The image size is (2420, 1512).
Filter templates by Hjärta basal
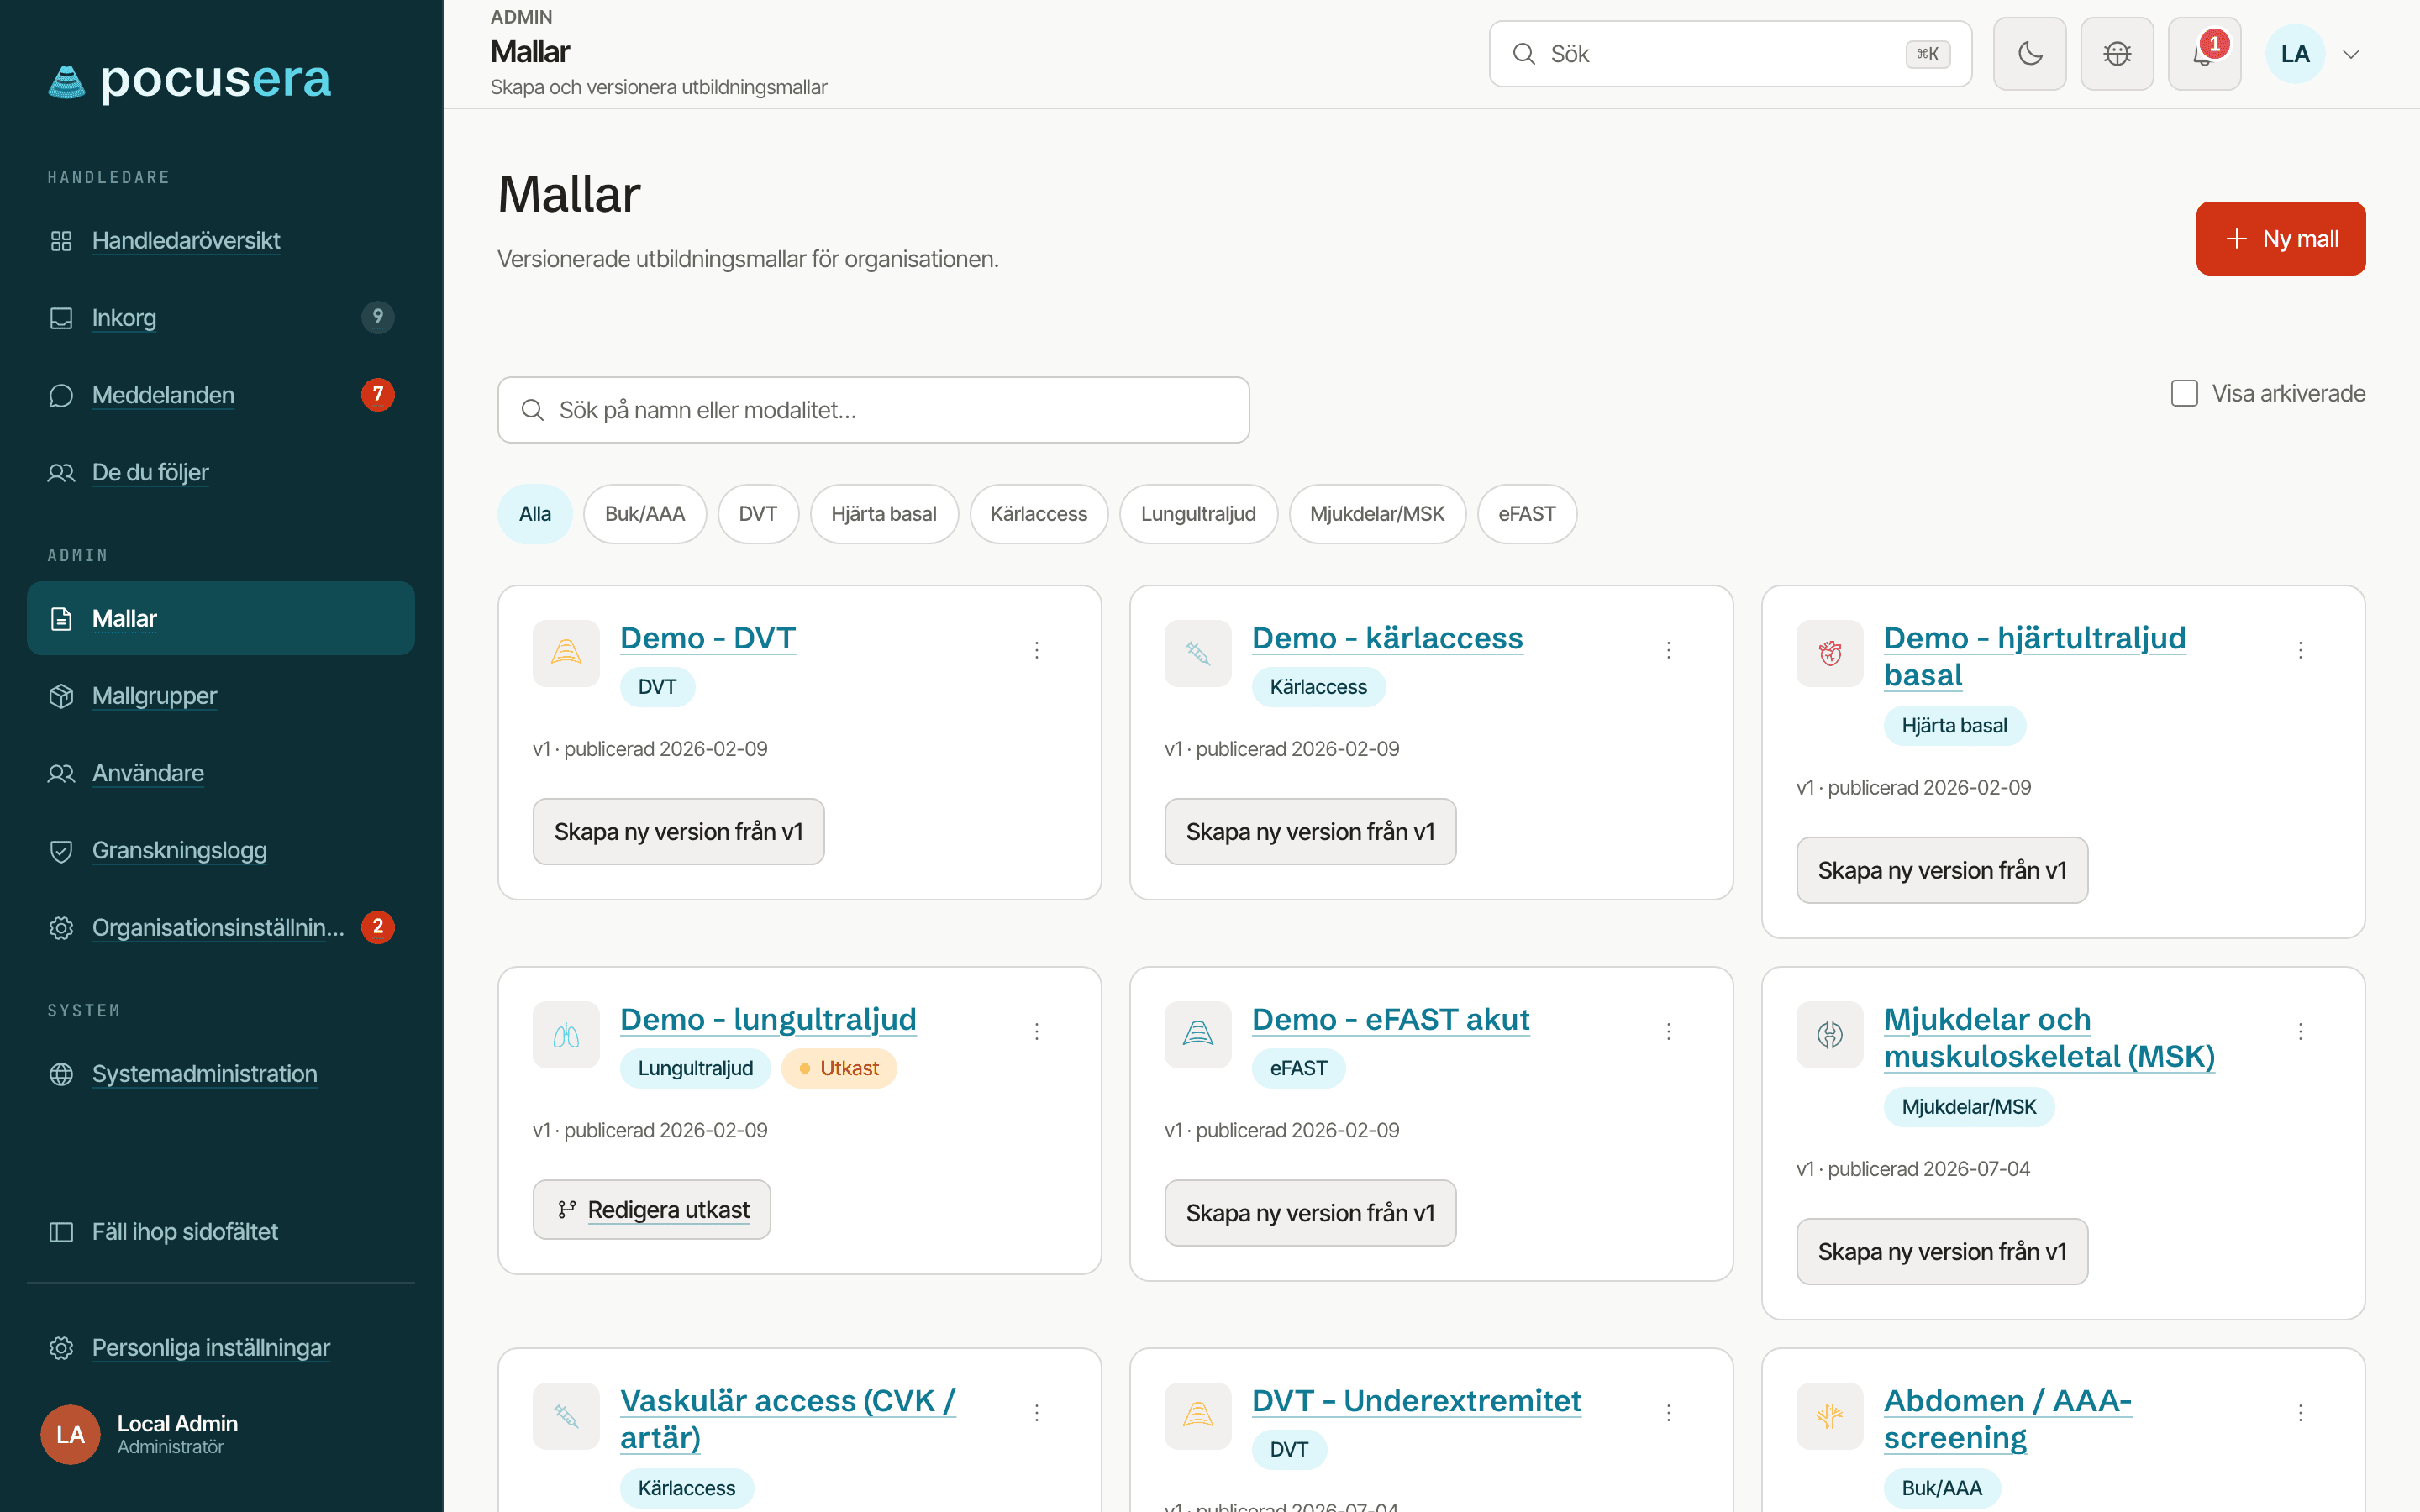point(884,514)
